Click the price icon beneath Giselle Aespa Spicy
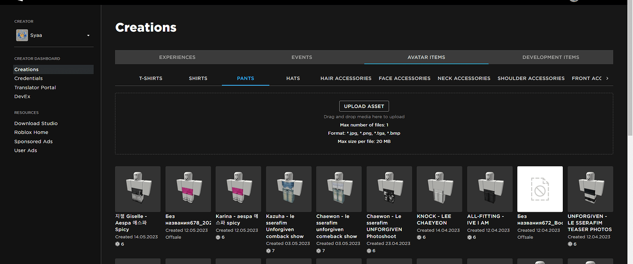 pos(117,244)
